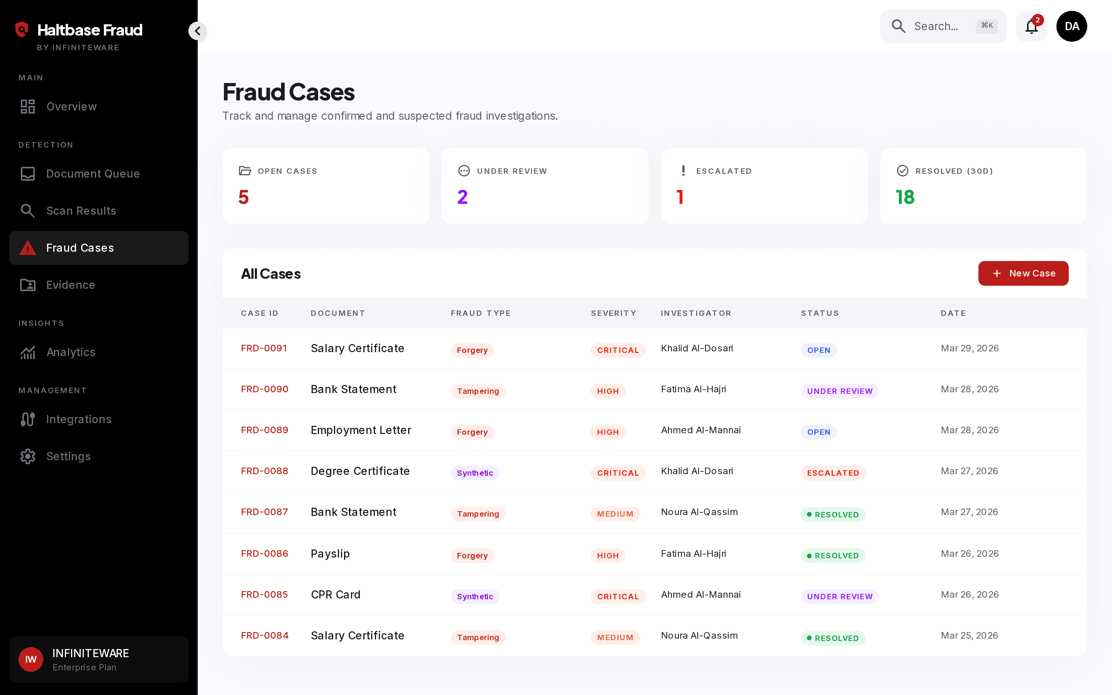Screen dimensions: 1112x695
Task: Select Fraud Cases in the sidebar
Action: [99, 248]
